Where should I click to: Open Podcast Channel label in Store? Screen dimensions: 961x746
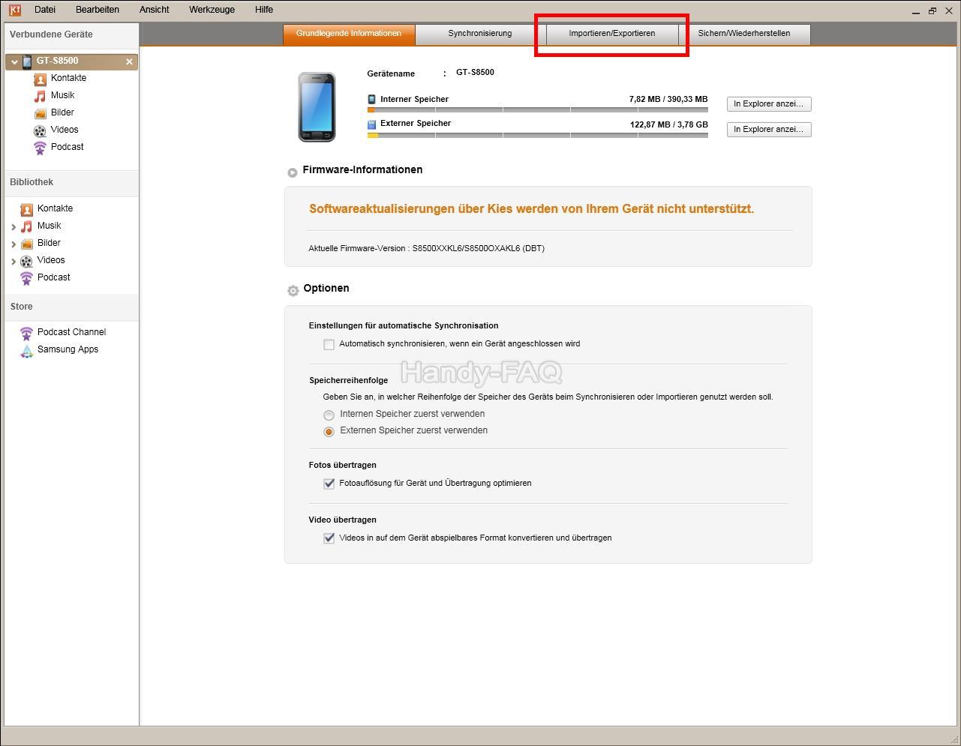pos(72,332)
